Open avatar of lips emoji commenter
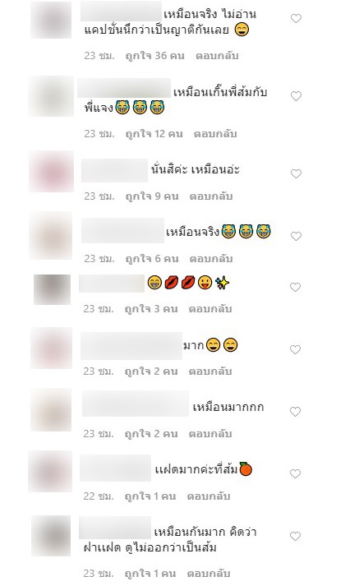 (52, 289)
